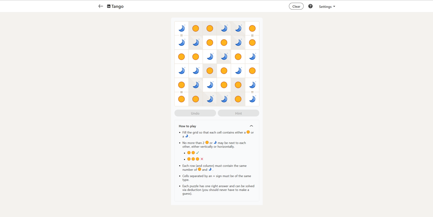Click the back arrow beside Tango
The height and width of the screenshot is (217, 433).
(x=101, y=6)
